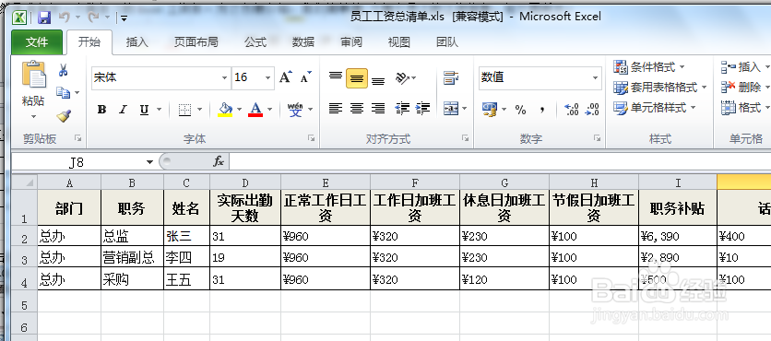Click the merge and center icon
This screenshot has width=771, height=341.
(450, 108)
